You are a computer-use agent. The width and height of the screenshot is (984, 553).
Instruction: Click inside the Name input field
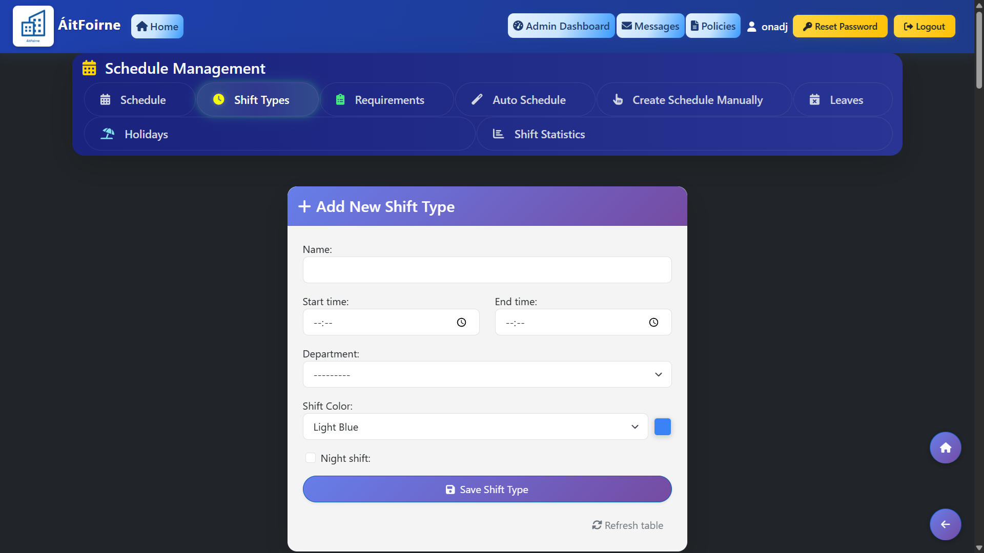pos(486,270)
